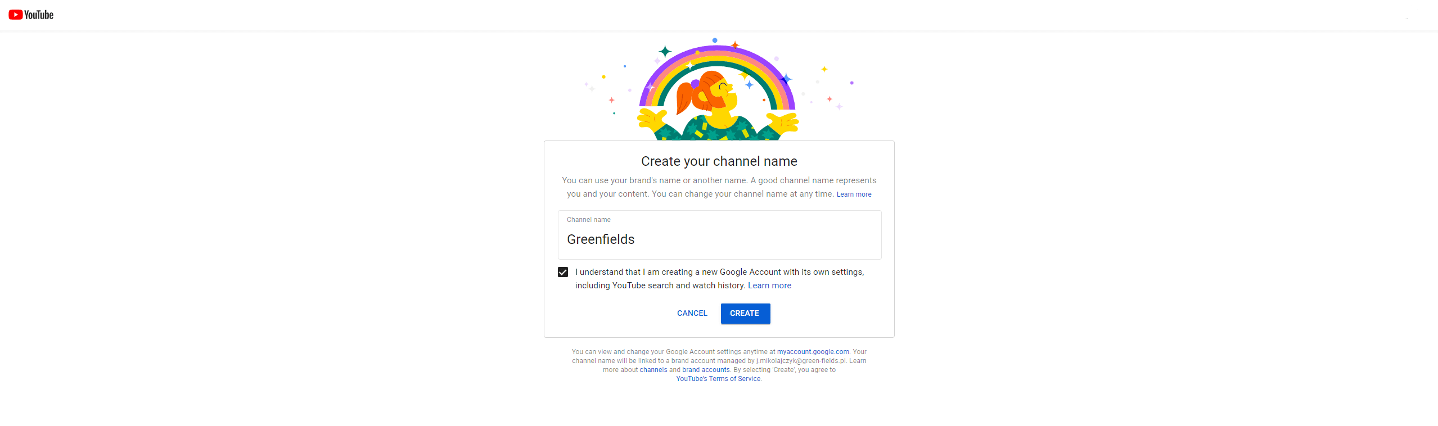Viewport: 1438px width, 426px height.
Task: Open the 'channels' link in the footer
Action: pos(653,370)
